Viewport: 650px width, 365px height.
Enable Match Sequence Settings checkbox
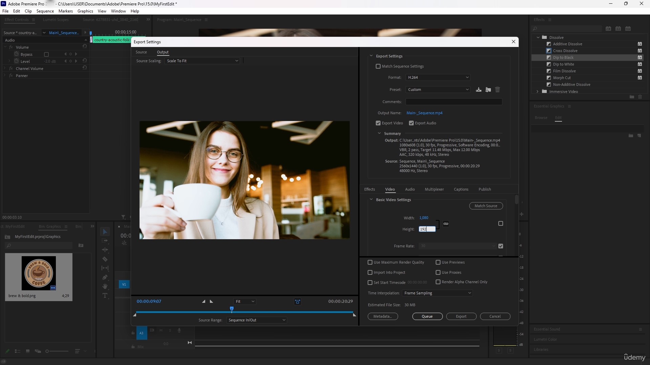378,66
